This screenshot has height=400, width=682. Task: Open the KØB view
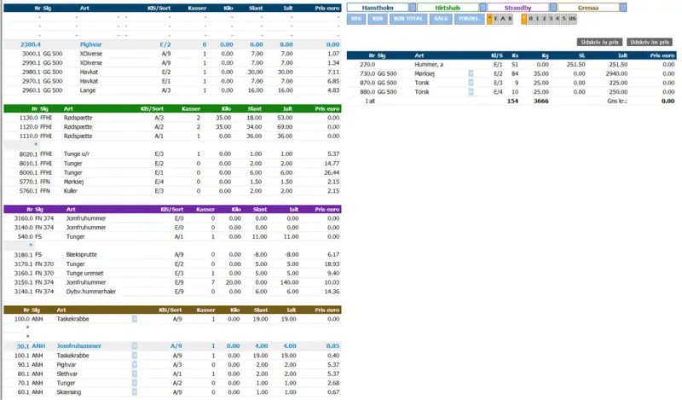378,19
